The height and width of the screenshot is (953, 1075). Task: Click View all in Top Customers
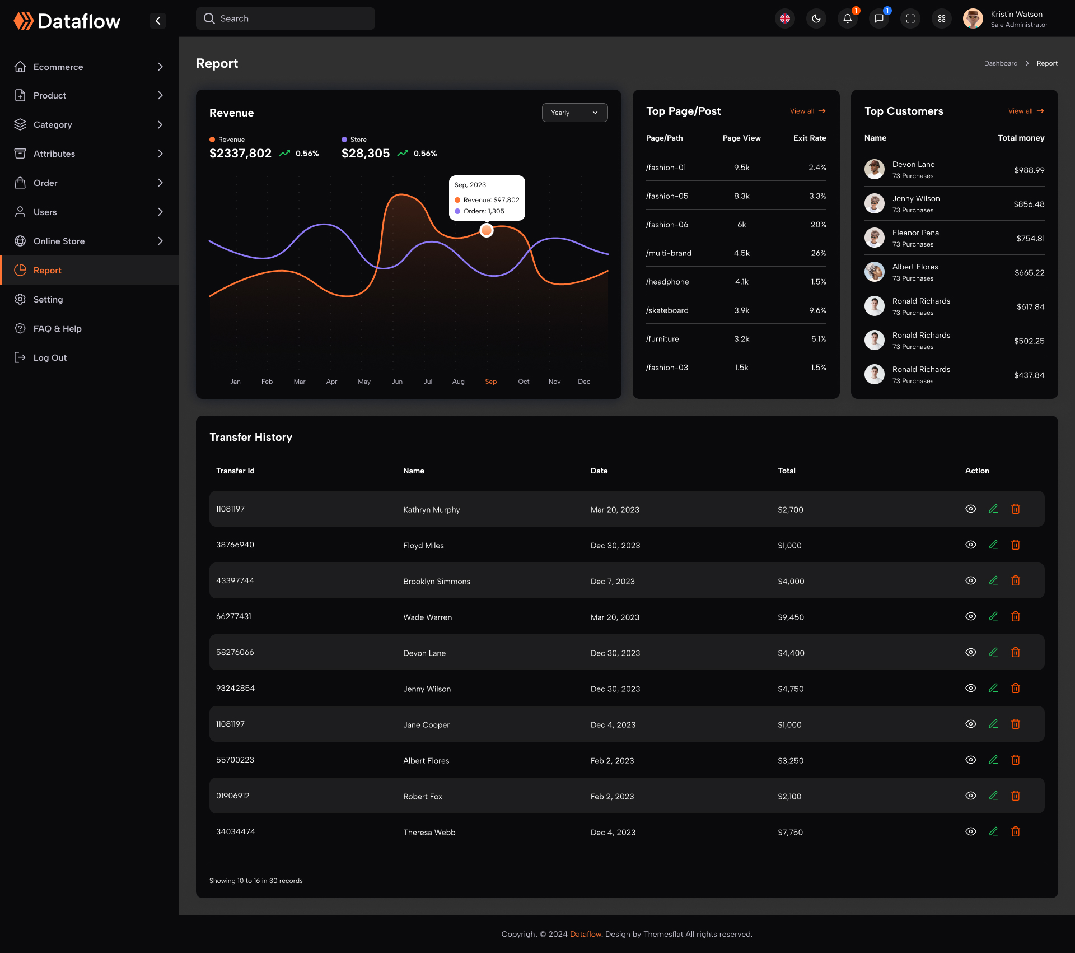click(1025, 111)
